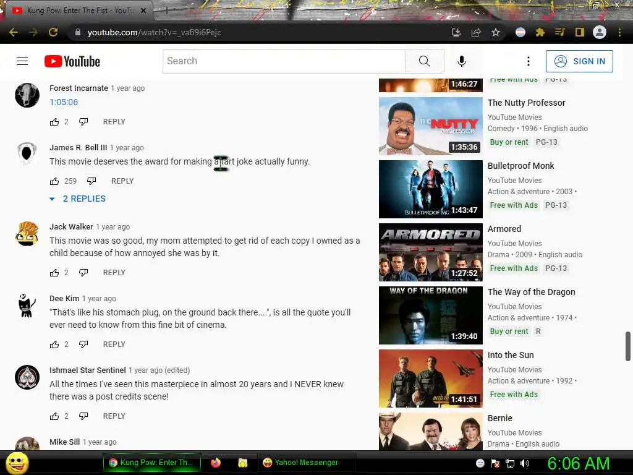Open Way of the Dragon thumbnail
Screen dimensions: 633x475
pyautogui.click(x=431, y=315)
